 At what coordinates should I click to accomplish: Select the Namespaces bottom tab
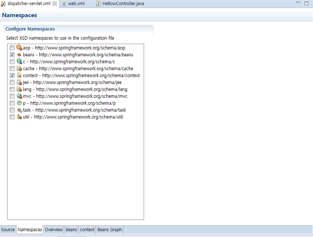click(x=30, y=229)
